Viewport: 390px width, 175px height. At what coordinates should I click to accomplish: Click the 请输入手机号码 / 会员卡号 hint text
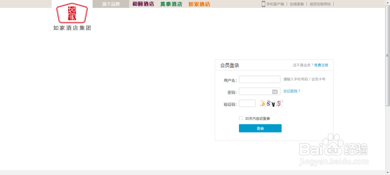coord(304,79)
